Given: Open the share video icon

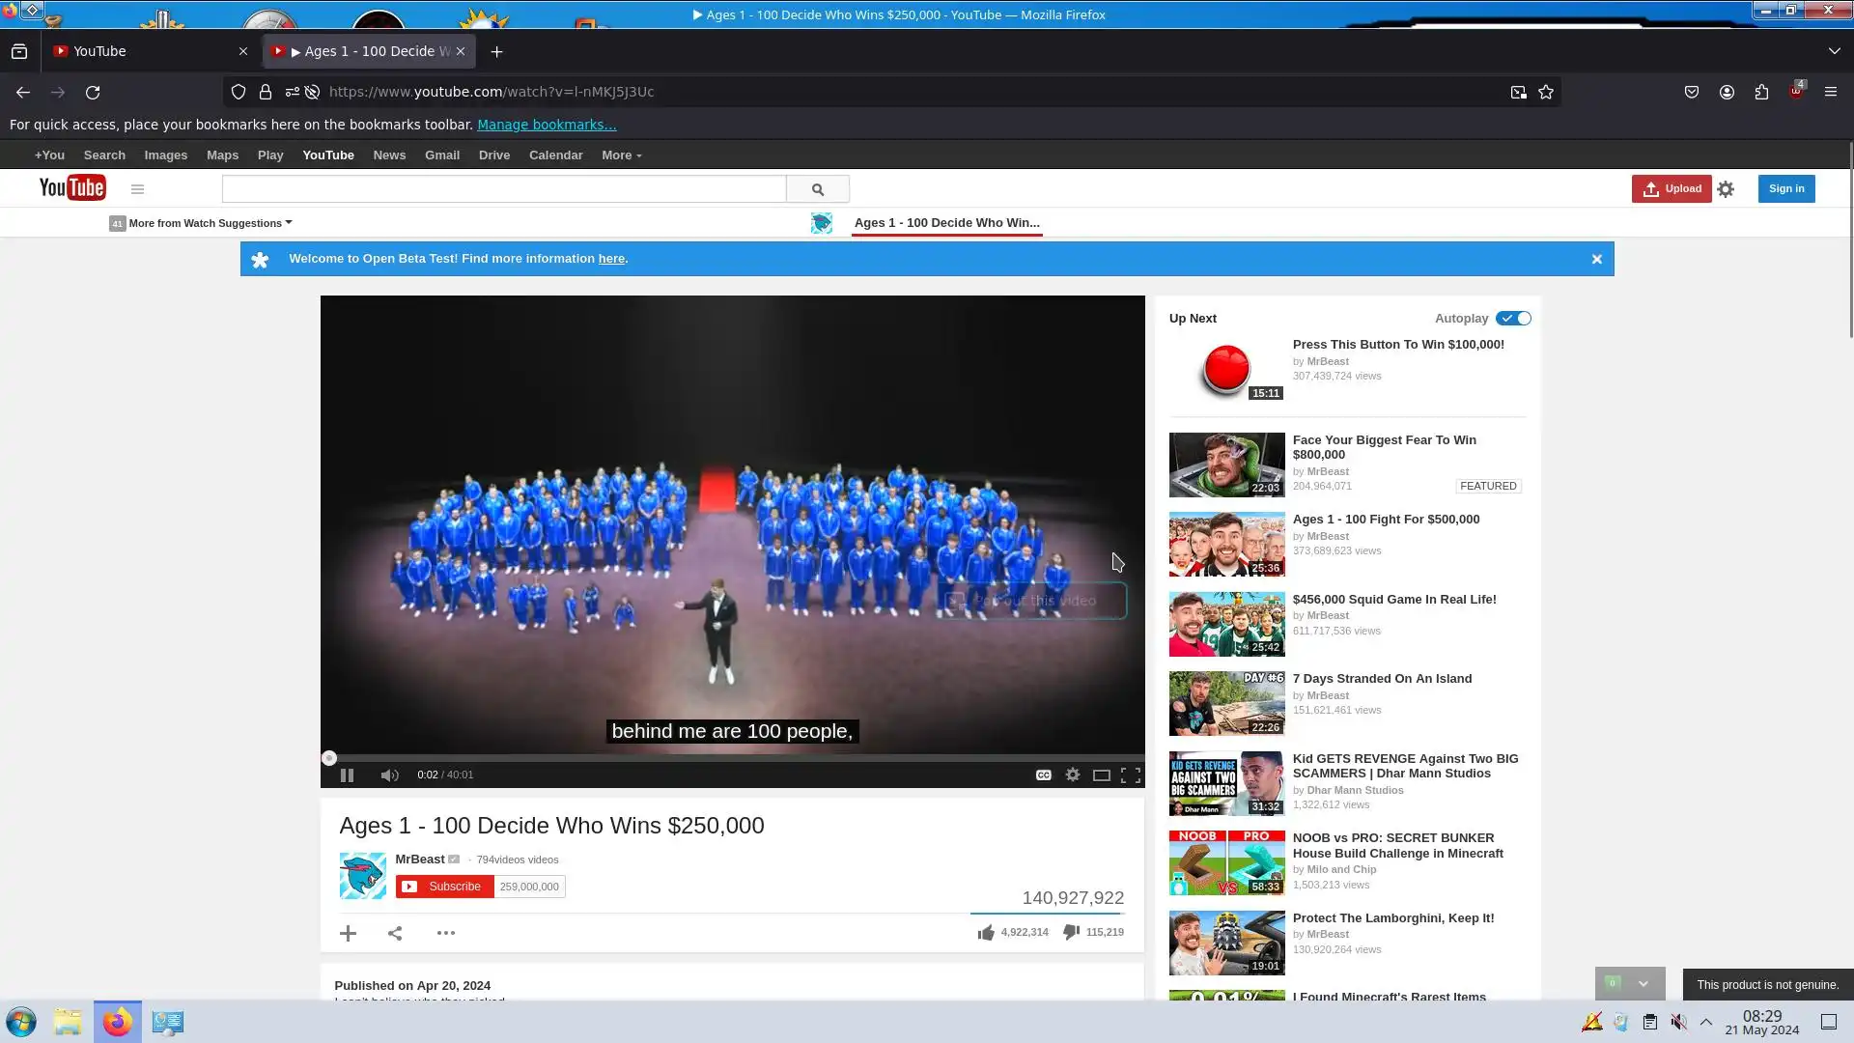Looking at the screenshot, I should [395, 933].
